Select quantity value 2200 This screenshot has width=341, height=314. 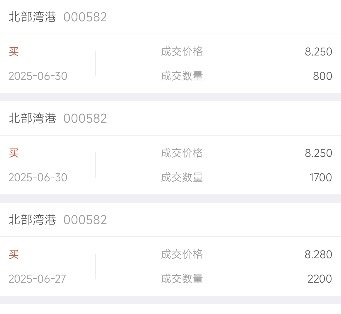click(320, 279)
